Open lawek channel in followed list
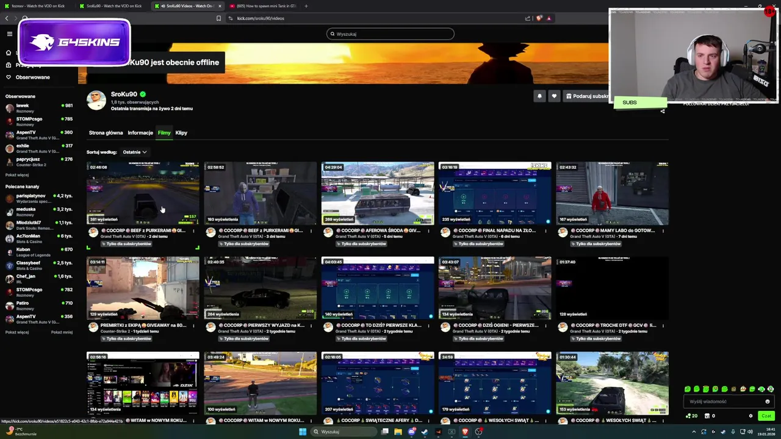 (38, 108)
